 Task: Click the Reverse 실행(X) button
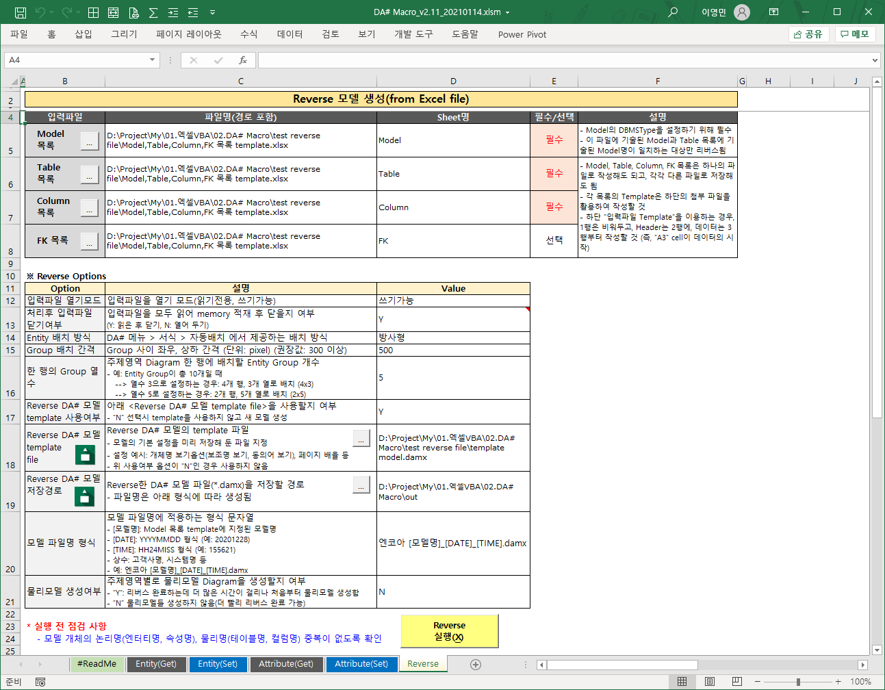(450, 631)
